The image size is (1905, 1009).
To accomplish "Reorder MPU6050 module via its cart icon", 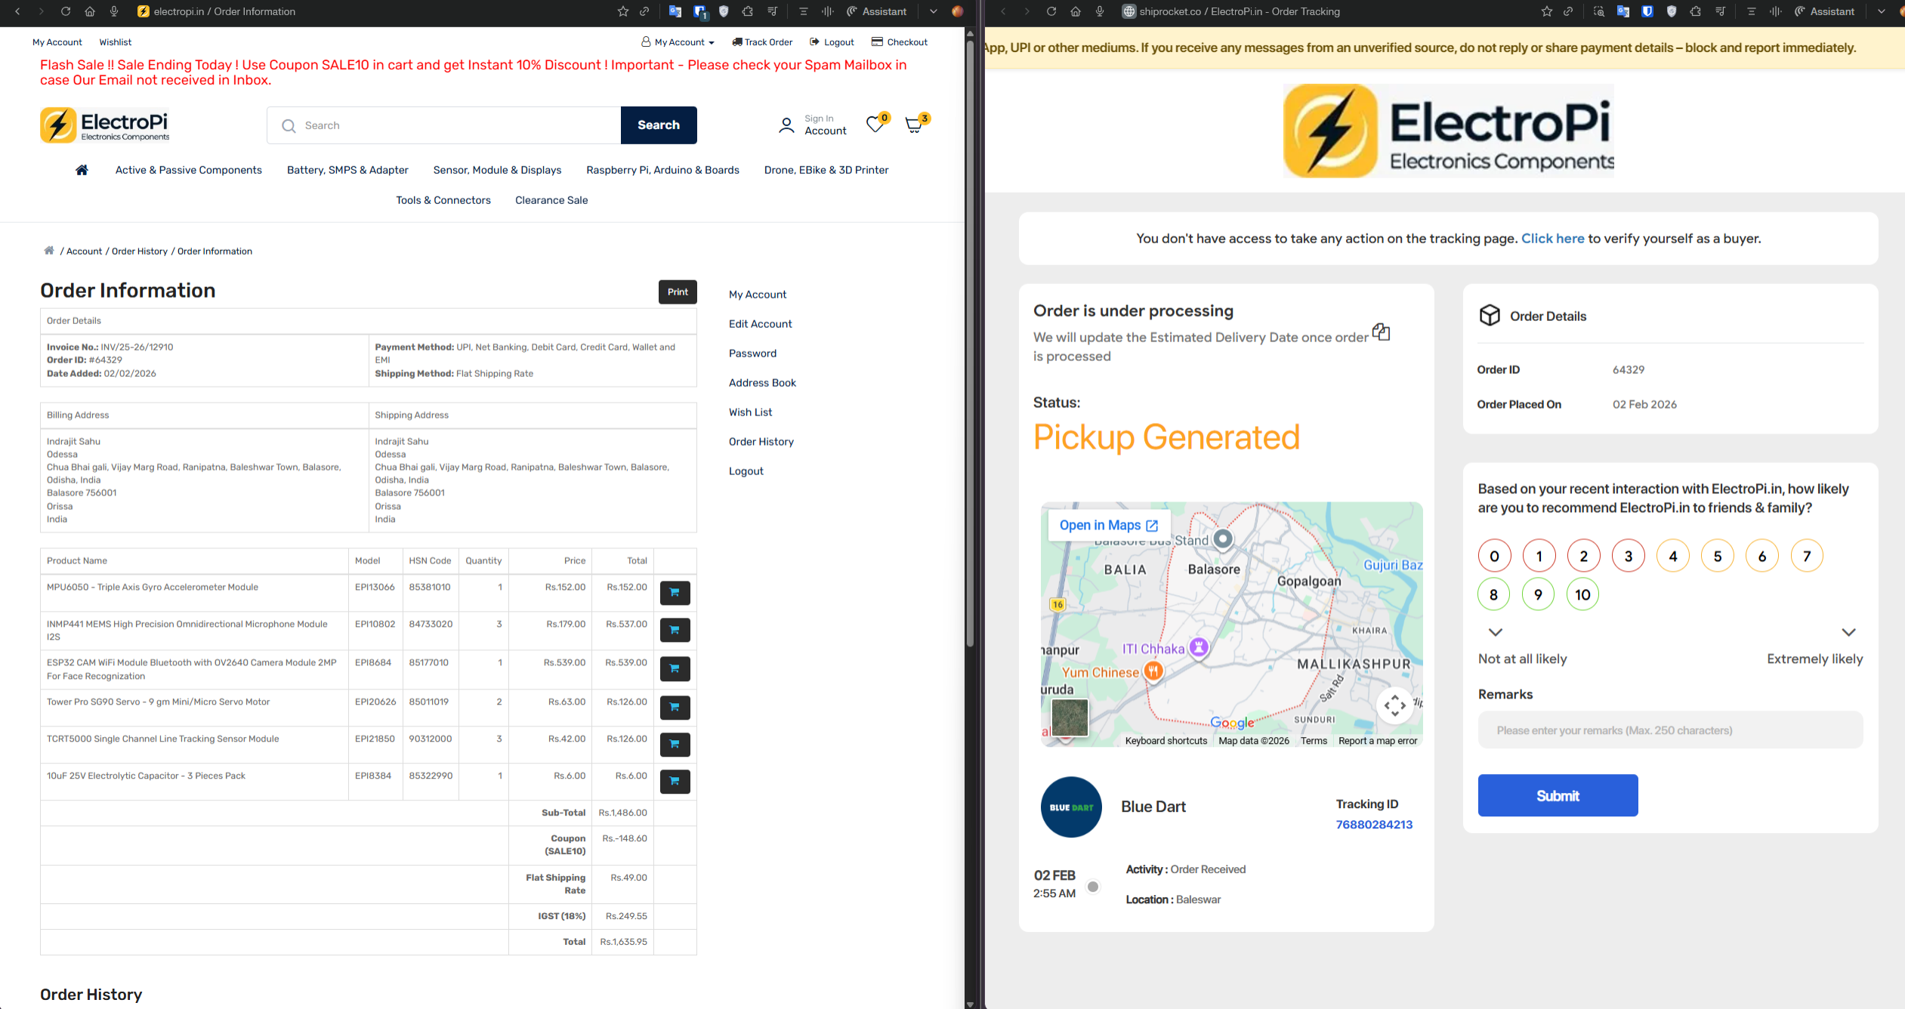I will [675, 593].
